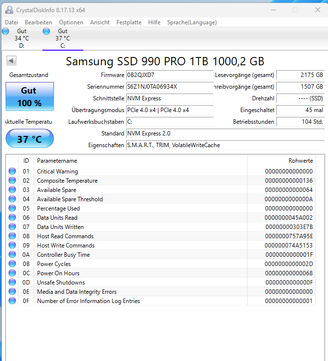Go to previous disk with left arrow button
The width and height of the screenshot is (328, 361).
click(x=11, y=61)
